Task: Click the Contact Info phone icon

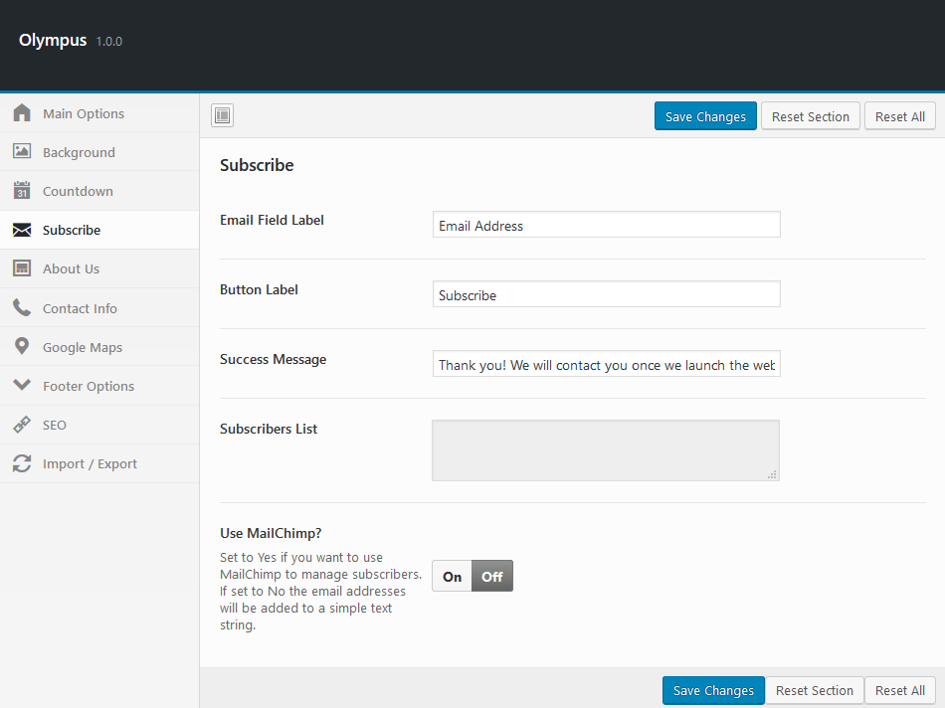Action: (22, 308)
